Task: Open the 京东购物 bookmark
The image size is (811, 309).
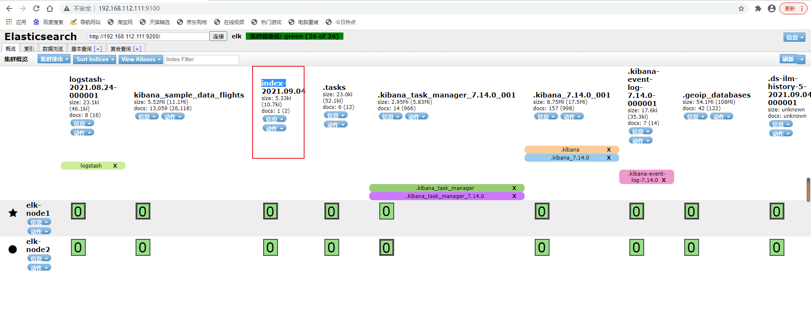Action: click(192, 22)
